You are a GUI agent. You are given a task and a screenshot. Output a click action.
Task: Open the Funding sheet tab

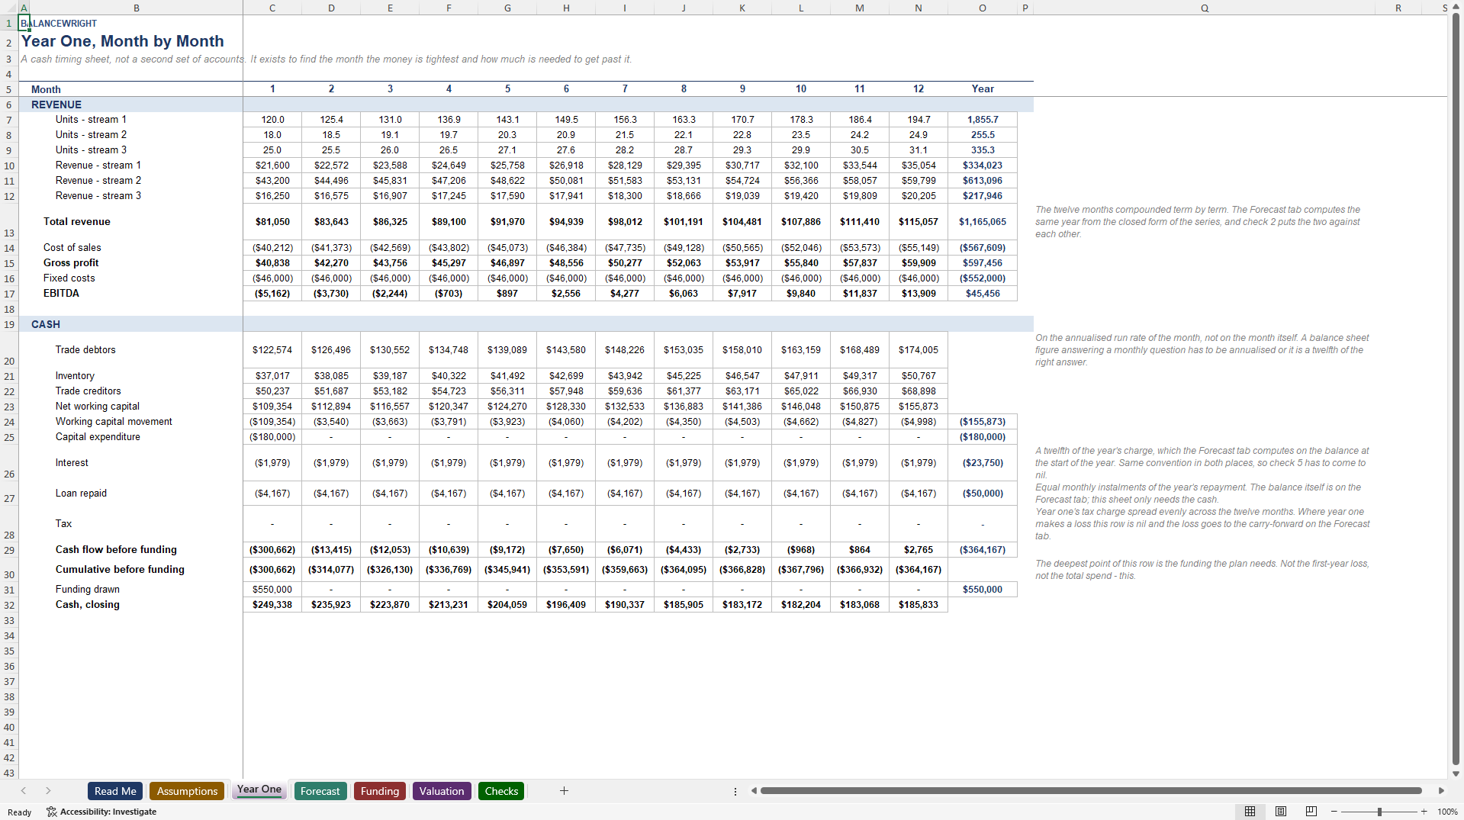(380, 791)
